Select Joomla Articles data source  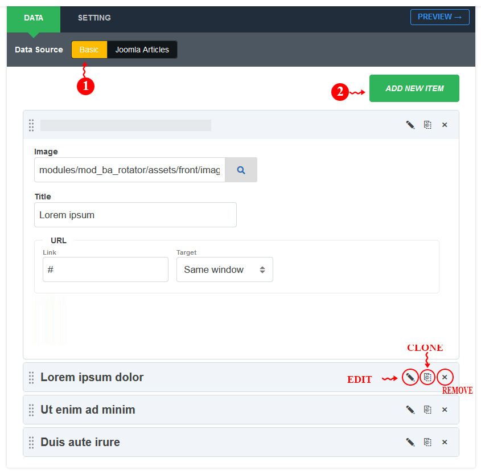[x=142, y=50]
